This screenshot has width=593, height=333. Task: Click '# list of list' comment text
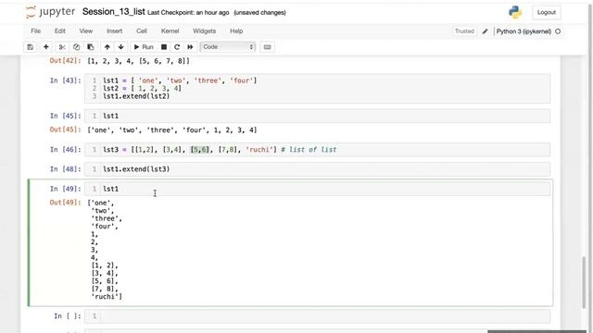[x=309, y=150]
